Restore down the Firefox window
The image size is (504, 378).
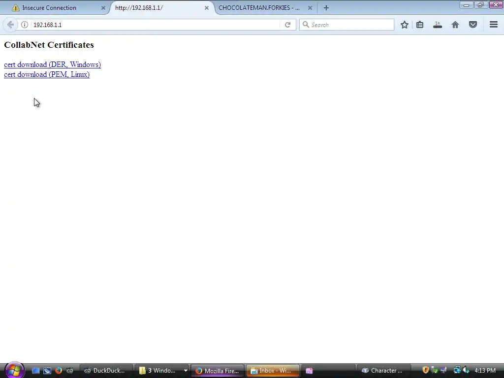[480, 4]
